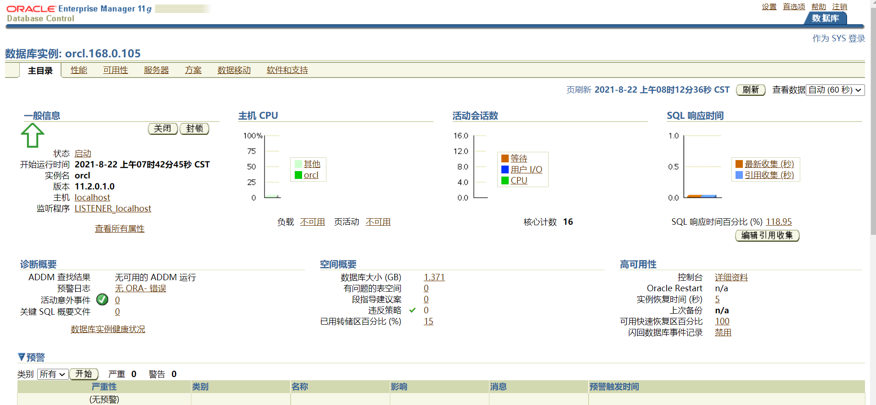This screenshot has height=405, width=876.
Task: Click the 关闭 button
Action: (163, 129)
